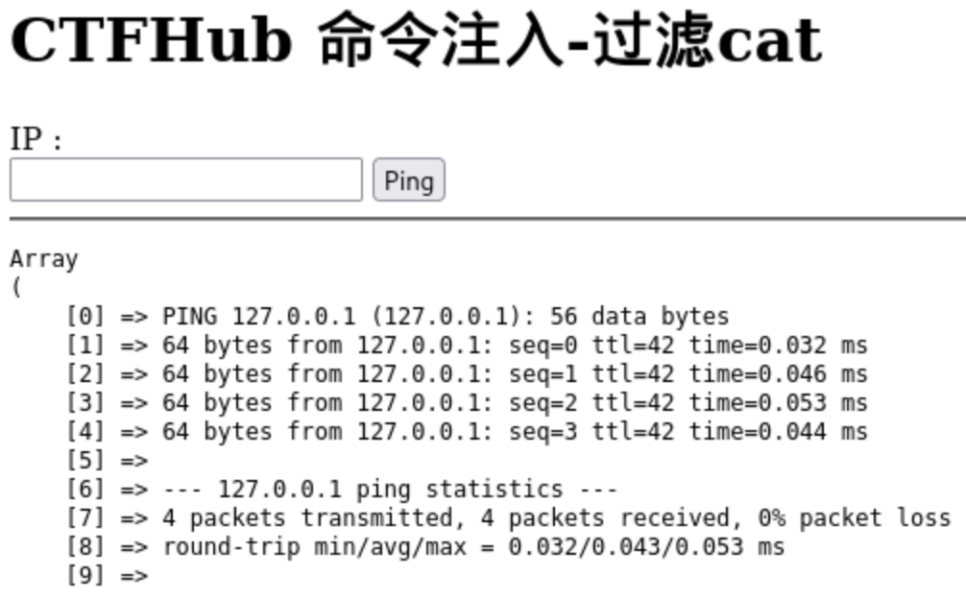Click the CTFHub 命令注入-过滤cat heading
The height and width of the screenshot is (599, 966).
coord(417,39)
